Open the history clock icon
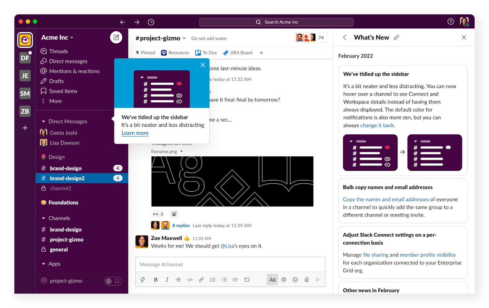The image size is (489, 308). tap(151, 22)
